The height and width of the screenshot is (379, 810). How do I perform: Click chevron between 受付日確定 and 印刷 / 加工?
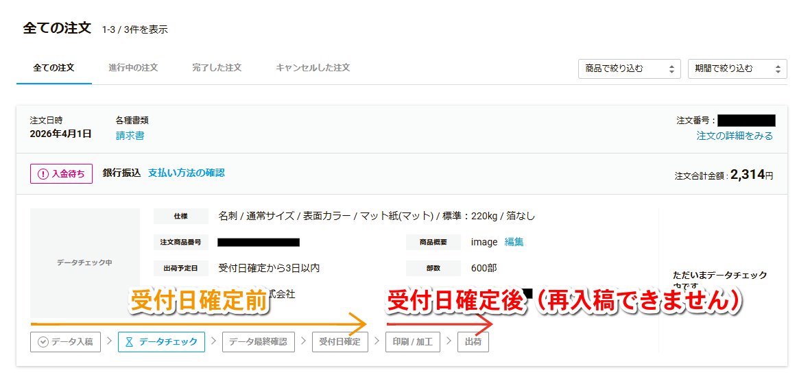pos(377,341)
